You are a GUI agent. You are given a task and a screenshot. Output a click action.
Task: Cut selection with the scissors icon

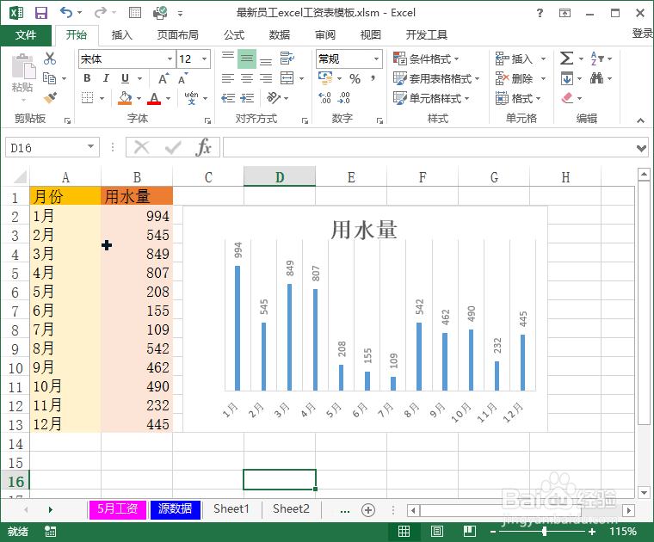[x=50, y=59]
